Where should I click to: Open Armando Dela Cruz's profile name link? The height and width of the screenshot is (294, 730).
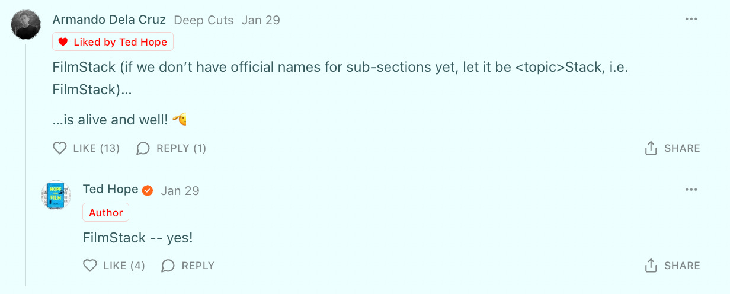110,20
